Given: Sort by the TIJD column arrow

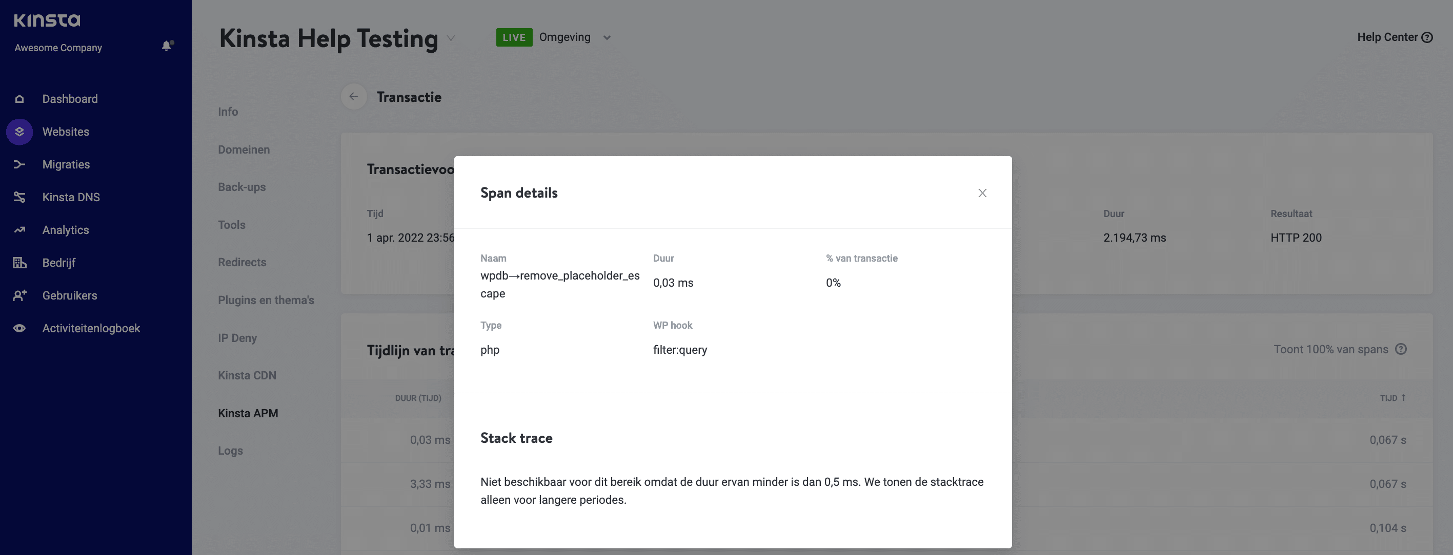Looking at the screenshot, I should coord(1403,397).
